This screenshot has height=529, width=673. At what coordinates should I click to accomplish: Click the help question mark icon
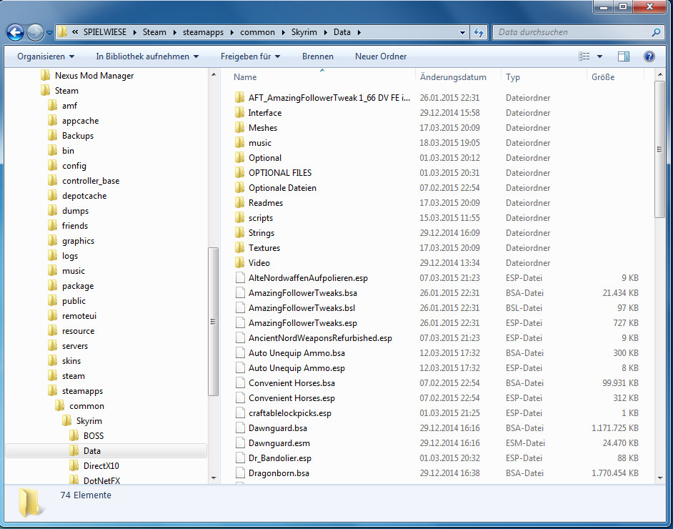[649, 56]
